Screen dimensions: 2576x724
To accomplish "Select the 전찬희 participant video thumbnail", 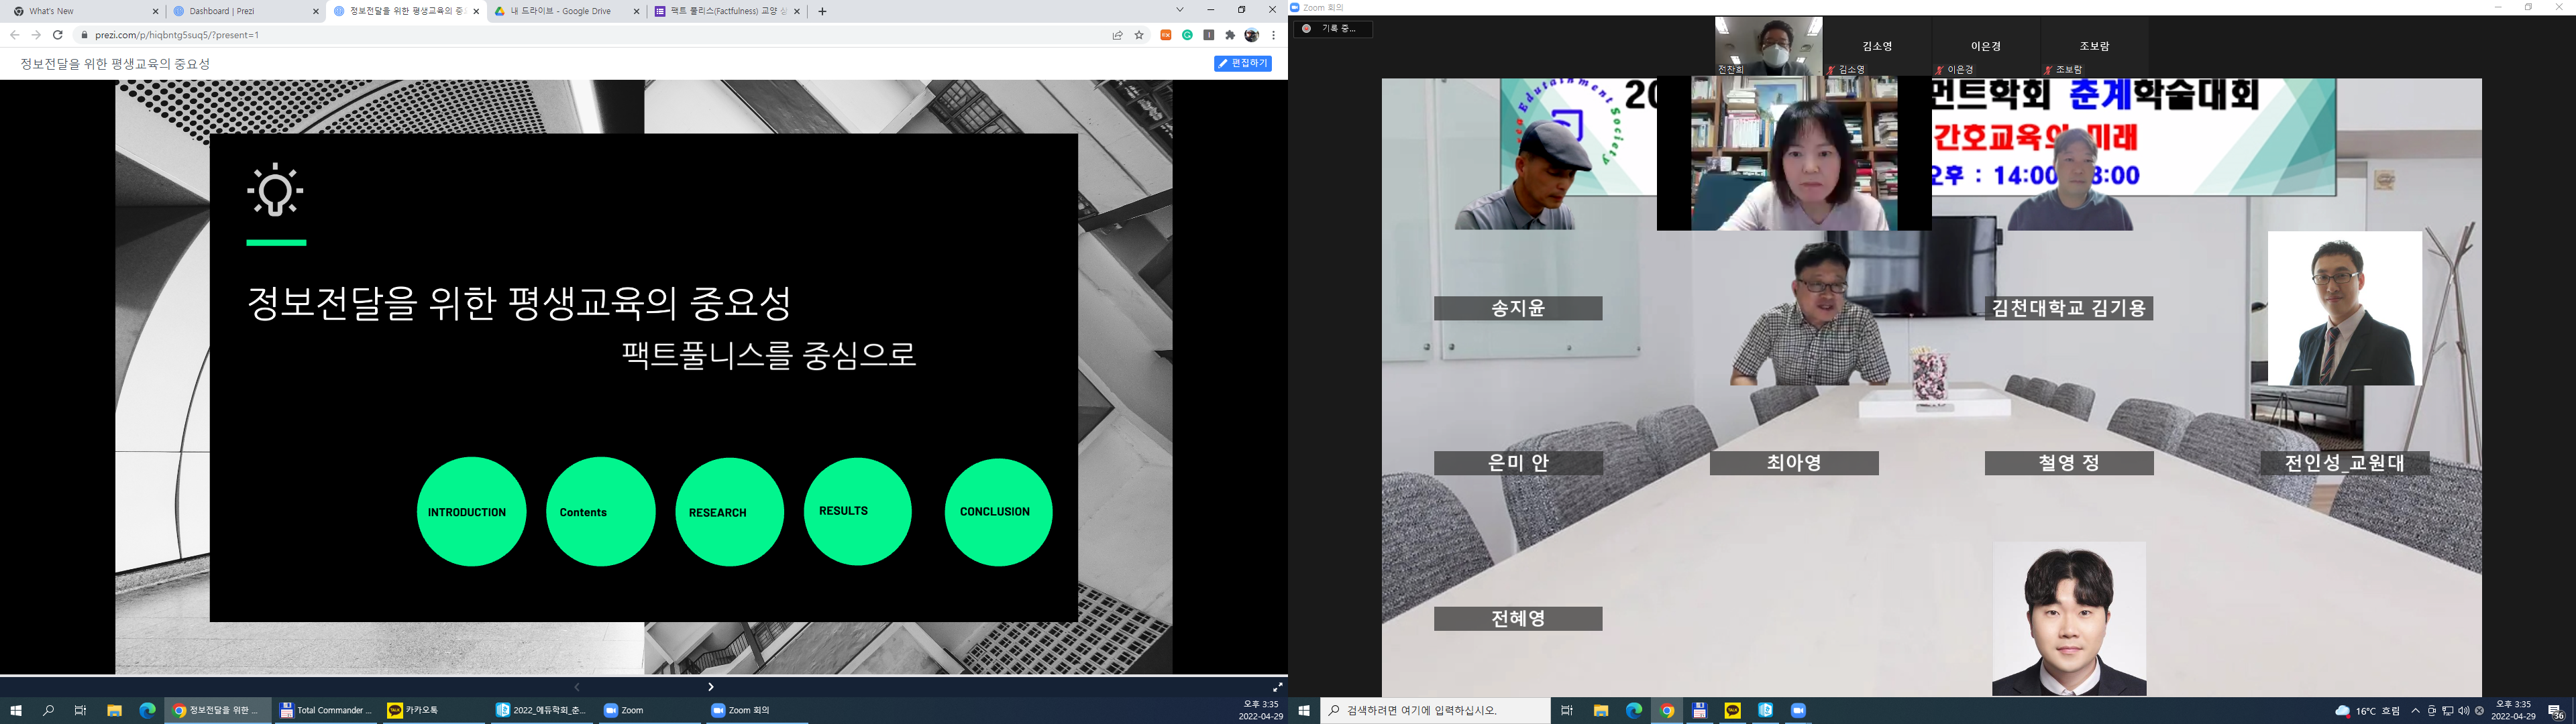I will click(x=1768, y=46).
